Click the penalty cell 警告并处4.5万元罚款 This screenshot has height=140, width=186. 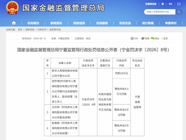click(122, 91)
